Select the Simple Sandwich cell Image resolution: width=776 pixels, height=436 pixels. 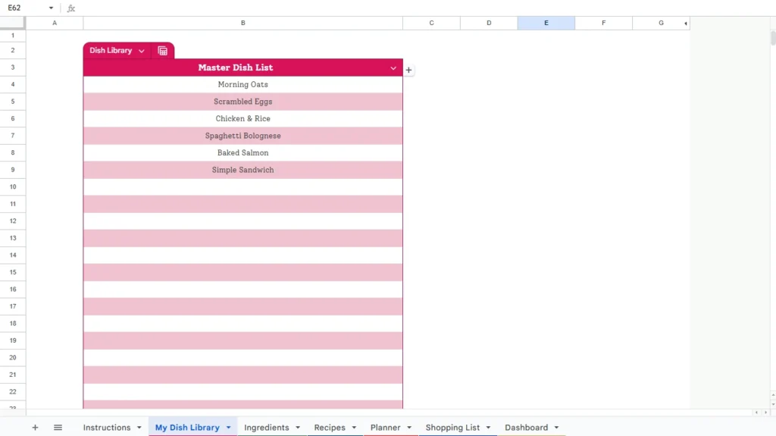point(243,170)
